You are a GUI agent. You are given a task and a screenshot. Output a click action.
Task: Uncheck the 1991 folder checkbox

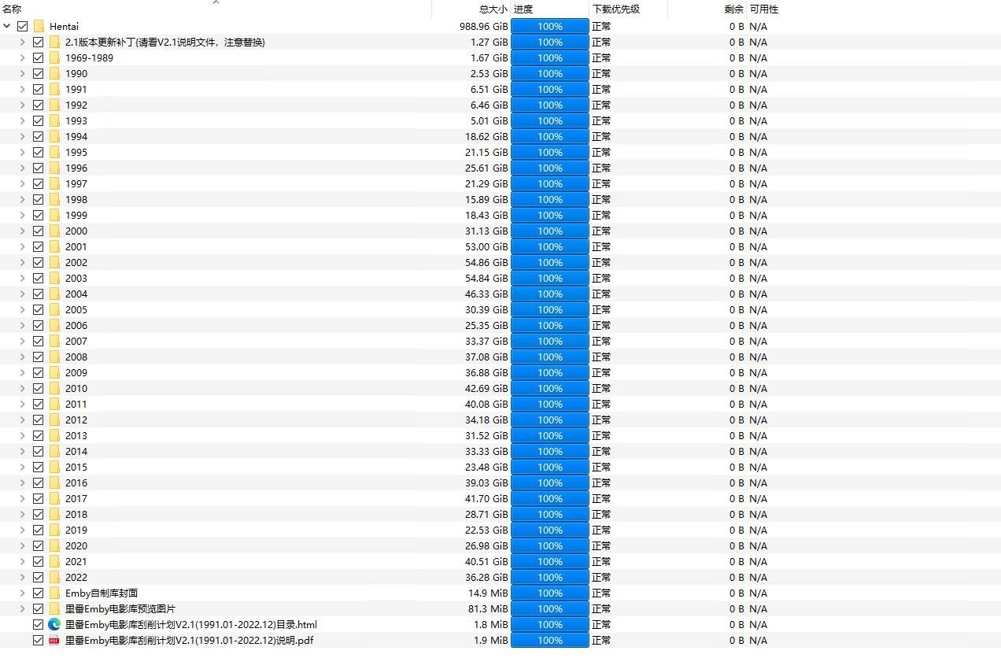pyautogui.click(x=38, y=89)
